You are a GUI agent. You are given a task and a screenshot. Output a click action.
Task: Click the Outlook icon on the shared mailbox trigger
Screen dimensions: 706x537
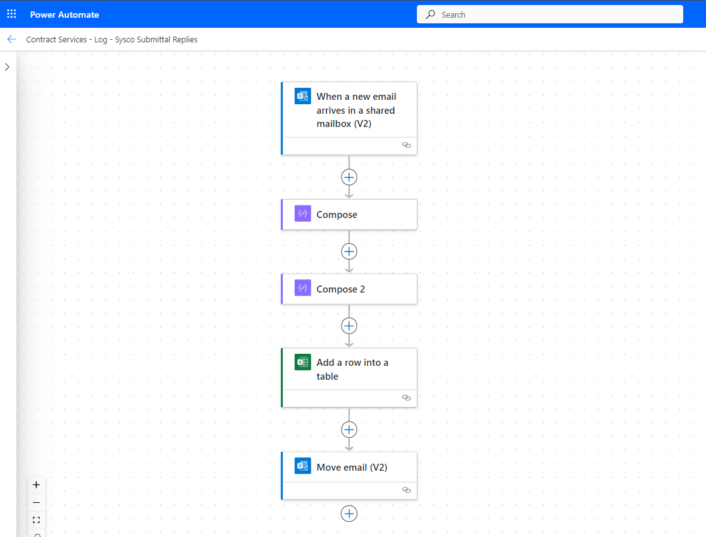coord(302,96)
